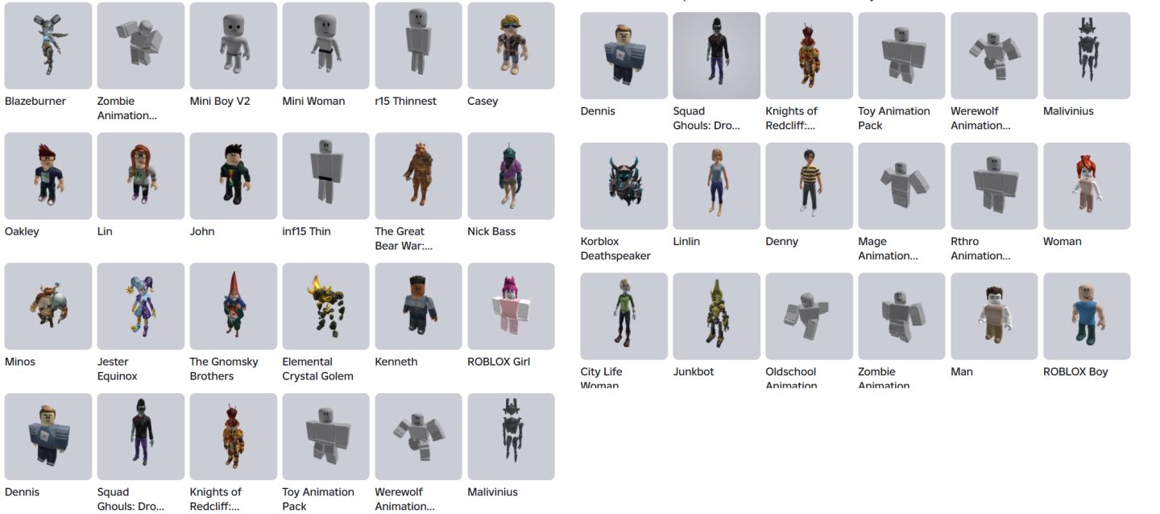Select the John character thumbnail

pyautogui.click(x=234, y=176)
